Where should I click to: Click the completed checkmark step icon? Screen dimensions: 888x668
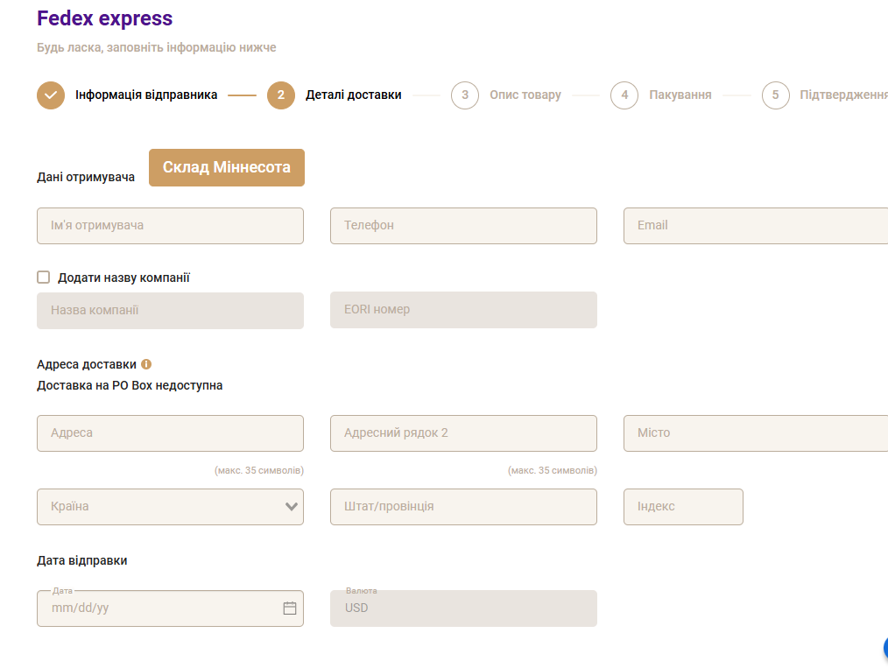point(51,95)
